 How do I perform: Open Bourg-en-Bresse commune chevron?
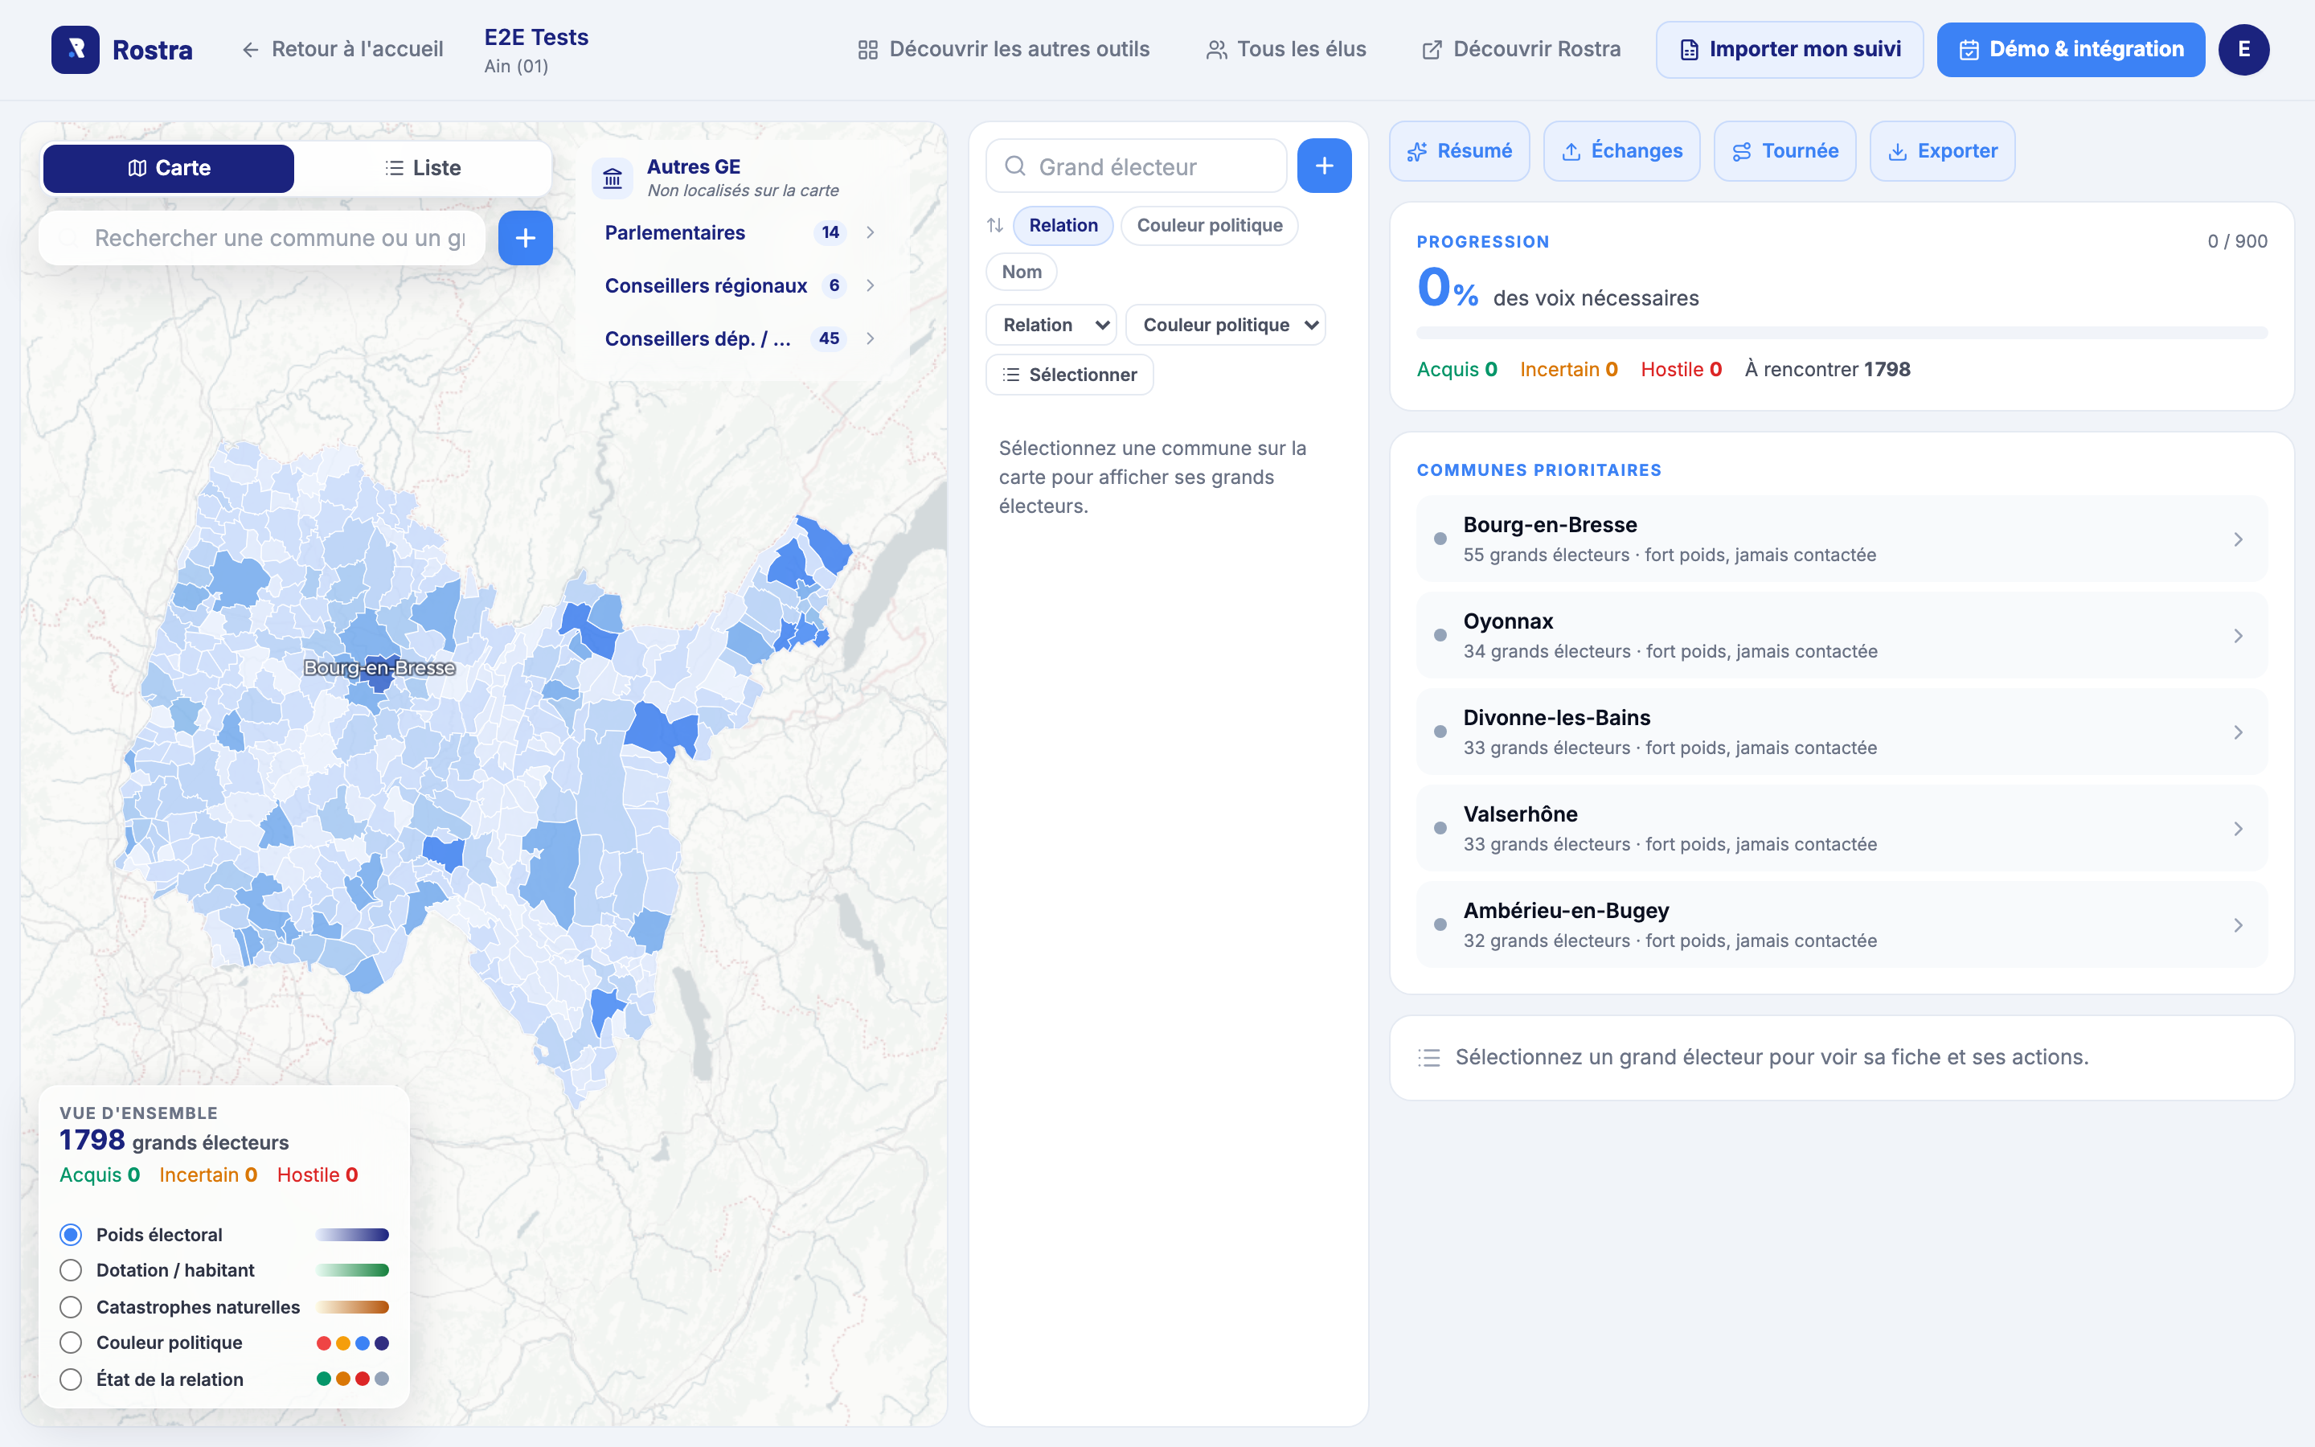[2238, 539]
